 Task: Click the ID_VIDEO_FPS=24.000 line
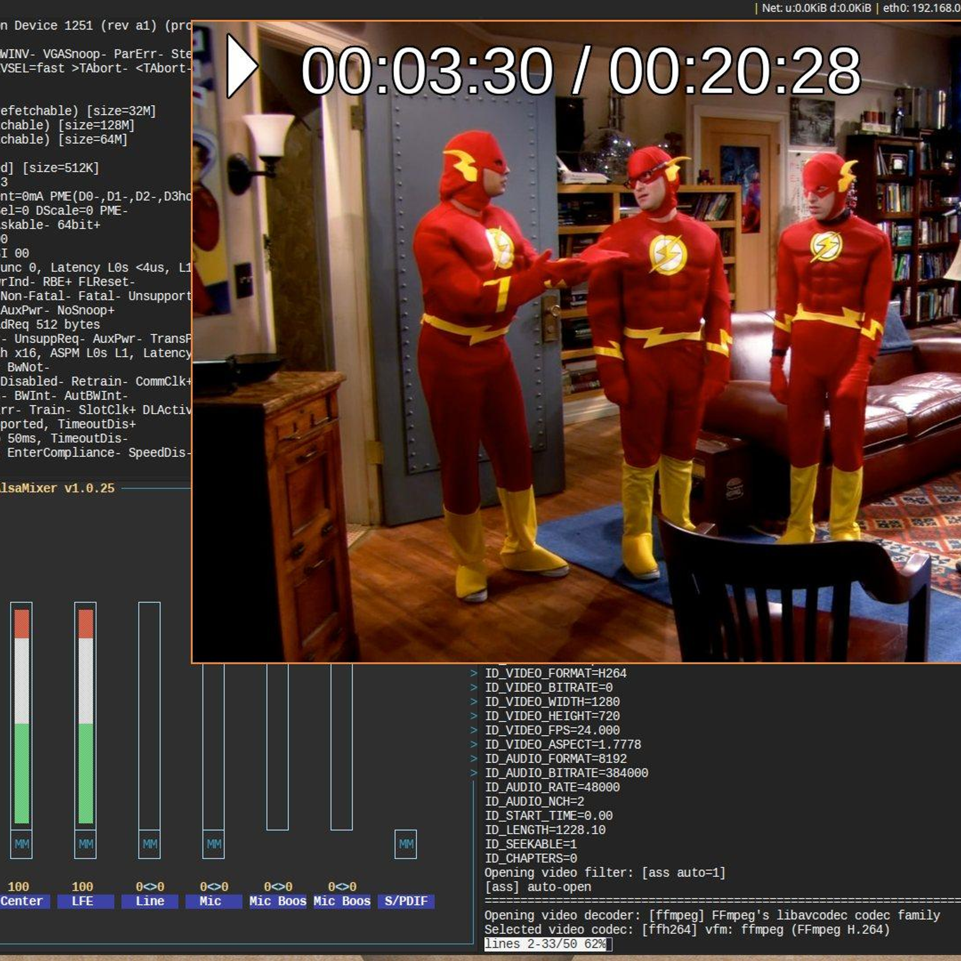coord(553,730)
